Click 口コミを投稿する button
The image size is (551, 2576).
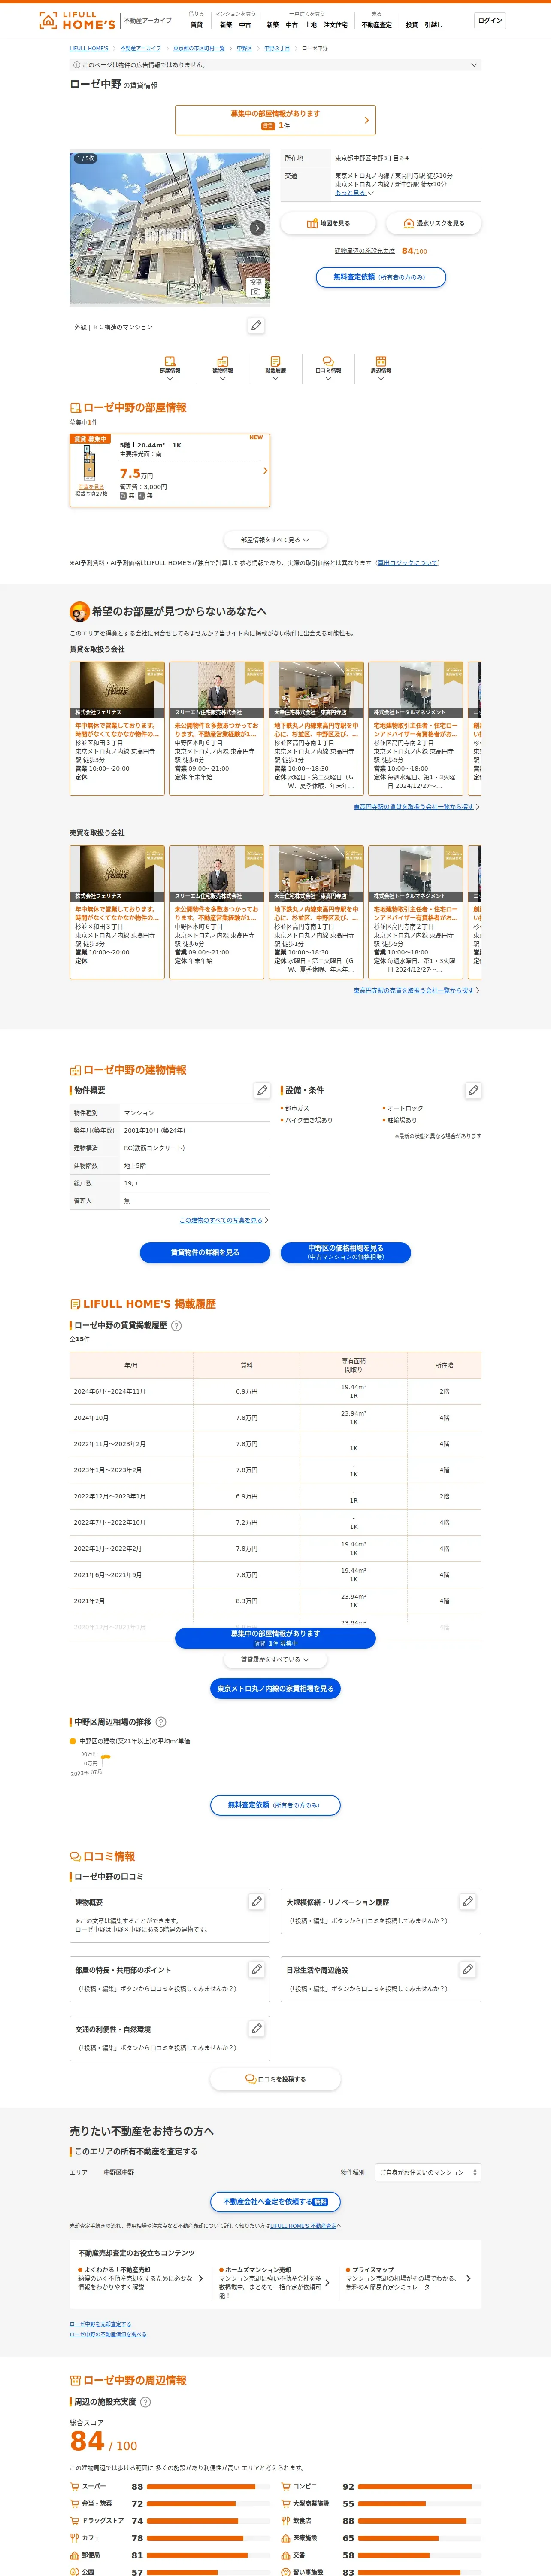click(275, 2079)
